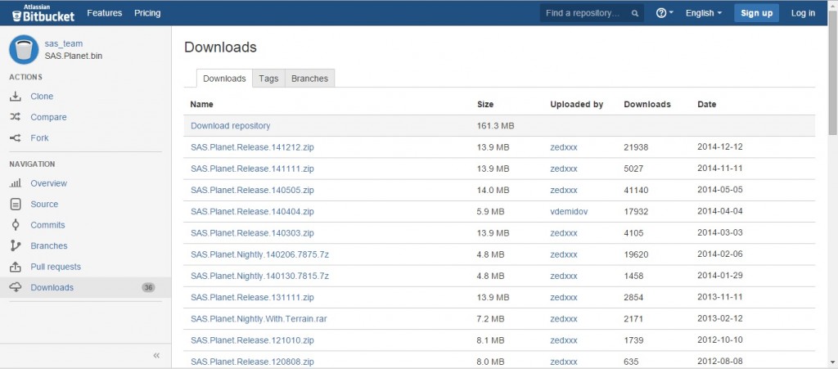Switch to the Branches tab
Screen dimensions: 838x369
(310, 79)
